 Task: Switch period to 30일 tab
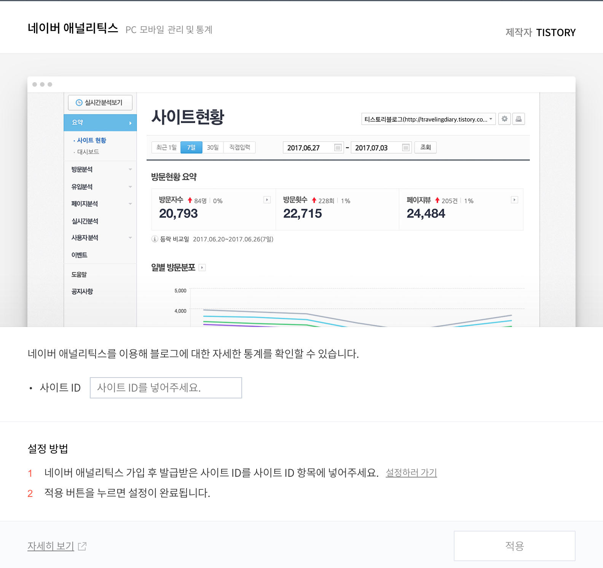[x=213, y=148]
